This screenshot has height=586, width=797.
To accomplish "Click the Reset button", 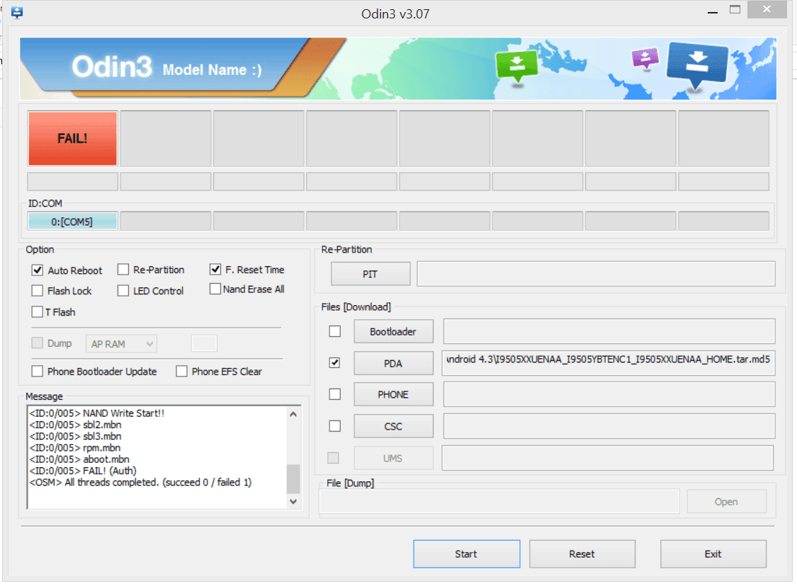I will [582, 554].
